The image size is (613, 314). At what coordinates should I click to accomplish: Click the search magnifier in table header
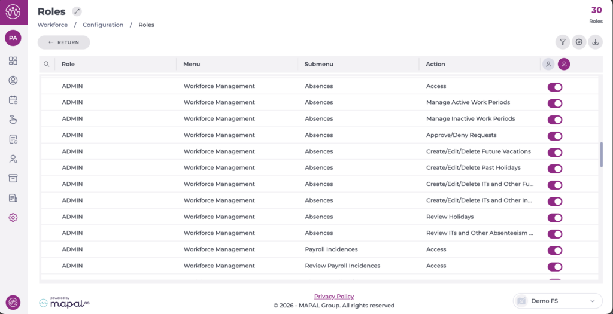47,64
